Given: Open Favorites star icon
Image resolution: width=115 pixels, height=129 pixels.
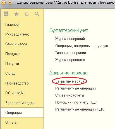Looking at the screenshot, I should (16, 14).
